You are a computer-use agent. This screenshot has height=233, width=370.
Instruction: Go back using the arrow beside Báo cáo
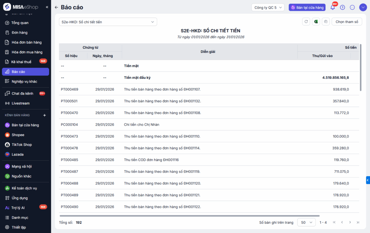56,8
